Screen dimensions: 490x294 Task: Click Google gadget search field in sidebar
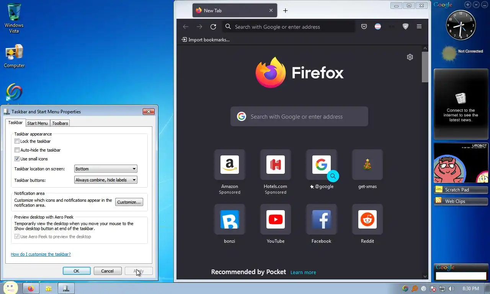pyautogui.click(x=461, y=276)
